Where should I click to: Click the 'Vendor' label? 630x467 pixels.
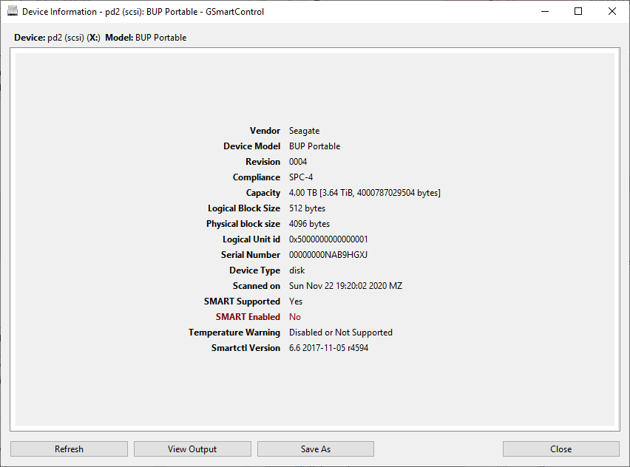coord(265,131)
